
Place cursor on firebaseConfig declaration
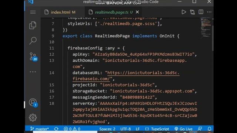click(85, 48)
